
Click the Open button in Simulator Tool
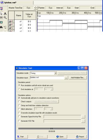tap(61, 137)
